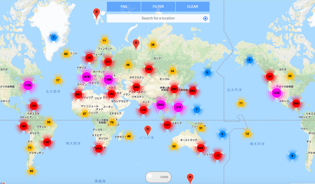Open the FAQ button
This screenshot has height=184, width=315.
pos(123,7)
